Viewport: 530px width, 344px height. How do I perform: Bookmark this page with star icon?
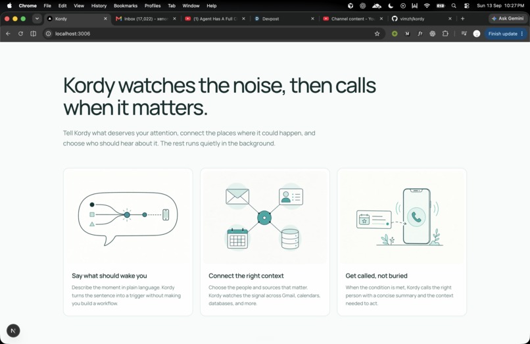(x=377, y=34)
